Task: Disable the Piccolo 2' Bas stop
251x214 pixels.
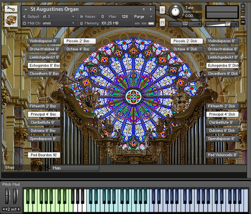Action: [x=80, y=41]
